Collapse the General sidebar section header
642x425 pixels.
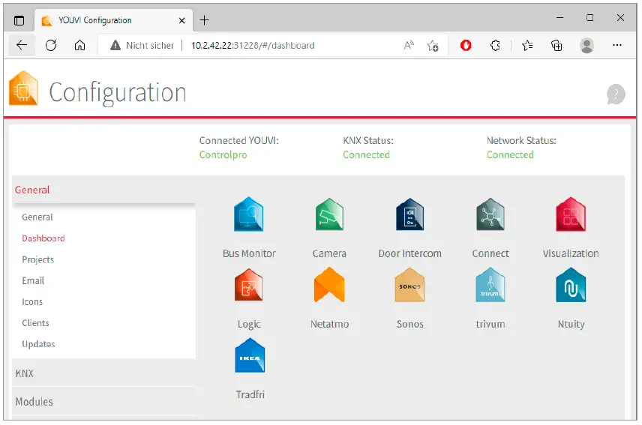[103, 190]
